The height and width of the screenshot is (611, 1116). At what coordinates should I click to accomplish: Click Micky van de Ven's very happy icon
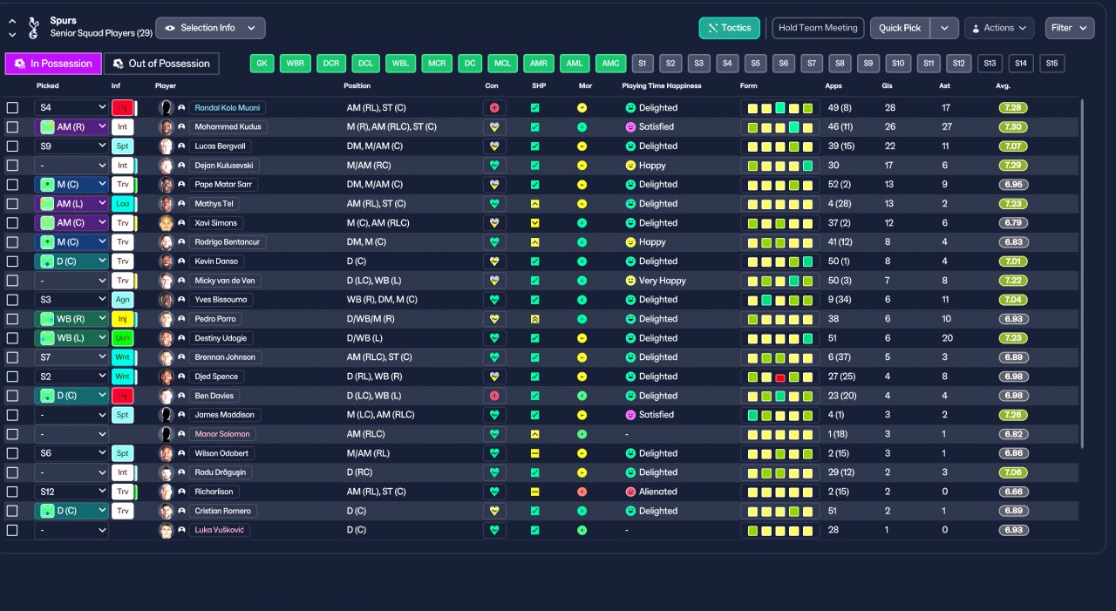click(x=630, y=281)
